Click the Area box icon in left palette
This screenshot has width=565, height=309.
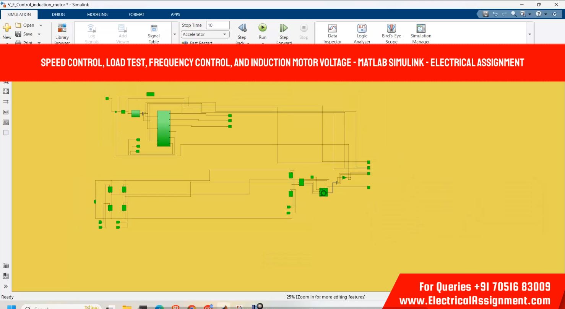click(6, 132)
